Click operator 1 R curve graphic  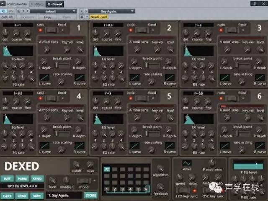click(80, 77)
